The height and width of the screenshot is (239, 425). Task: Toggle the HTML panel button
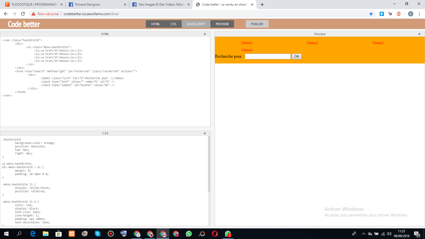click(x=156, y=24)
